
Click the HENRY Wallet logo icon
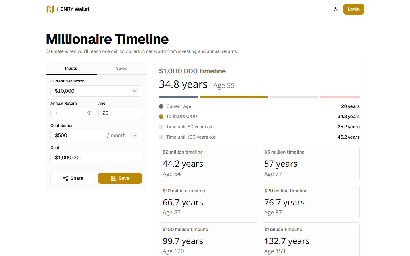point(50,9)
